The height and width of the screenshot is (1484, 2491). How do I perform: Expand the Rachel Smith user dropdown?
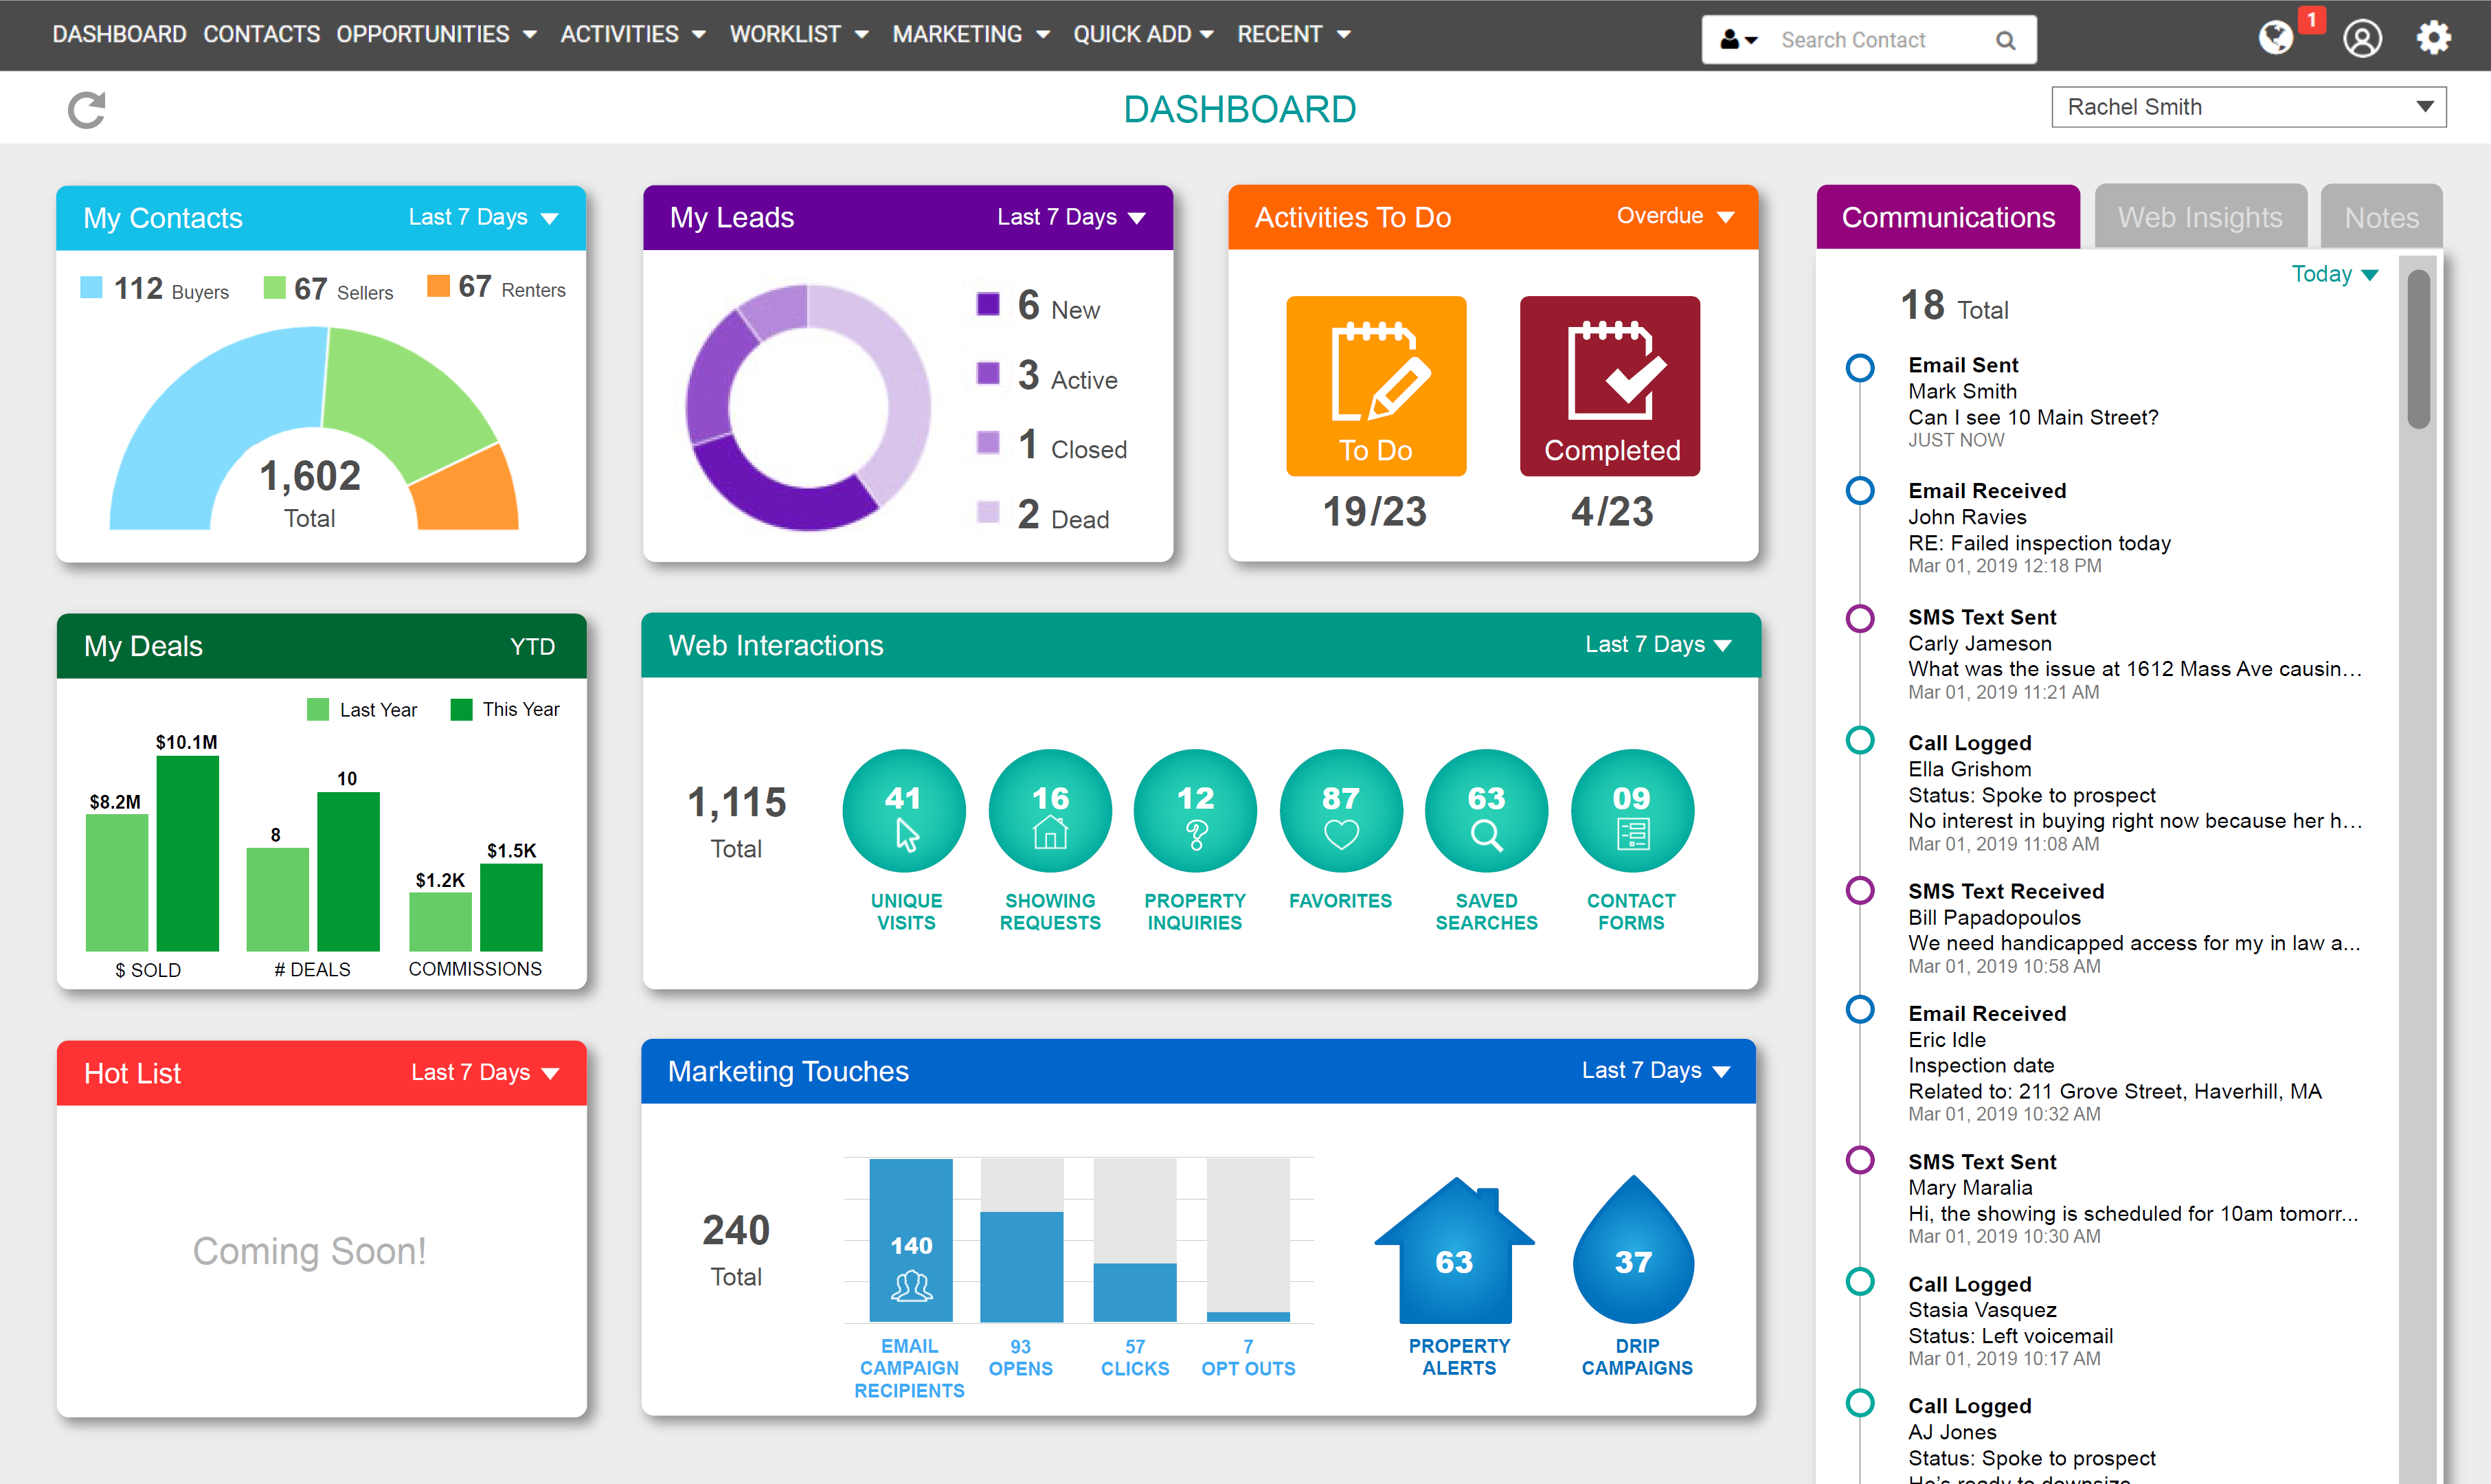point(2248,107)
